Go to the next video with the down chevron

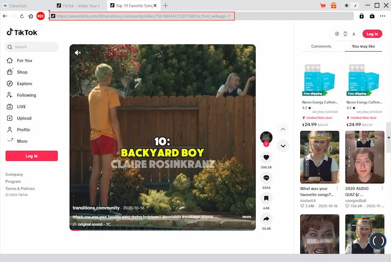pyautogui.click(x=283, y=146)
